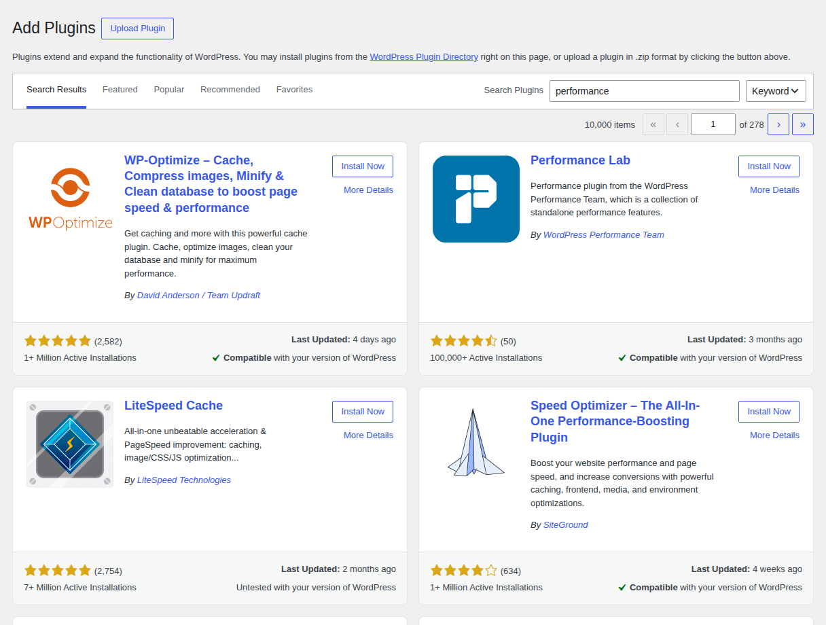Open the Popular plugins tab
The height and width of the screenshot is (625, 826).
pyautogui.click(x=169, y=90)
